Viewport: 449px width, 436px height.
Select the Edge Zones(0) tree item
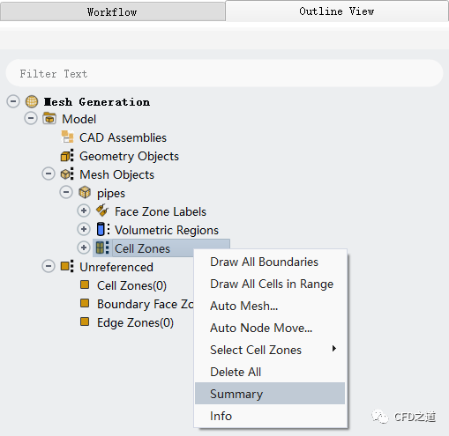[135, 322]
